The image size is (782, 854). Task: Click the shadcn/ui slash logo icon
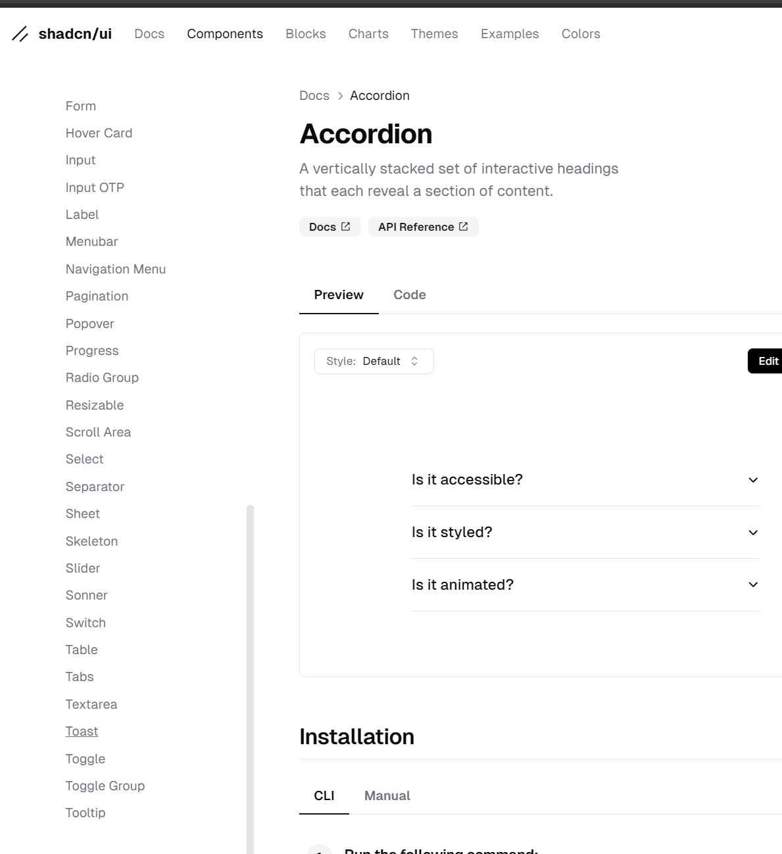[x=20, y=34]
